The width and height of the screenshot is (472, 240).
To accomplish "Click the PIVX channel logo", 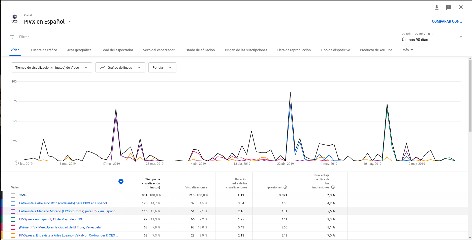I will tap(15, 19).
